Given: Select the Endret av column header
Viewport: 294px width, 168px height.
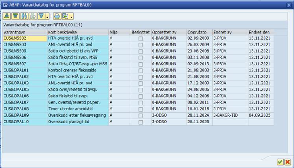Looking at the screenshot, I should 231,32.
